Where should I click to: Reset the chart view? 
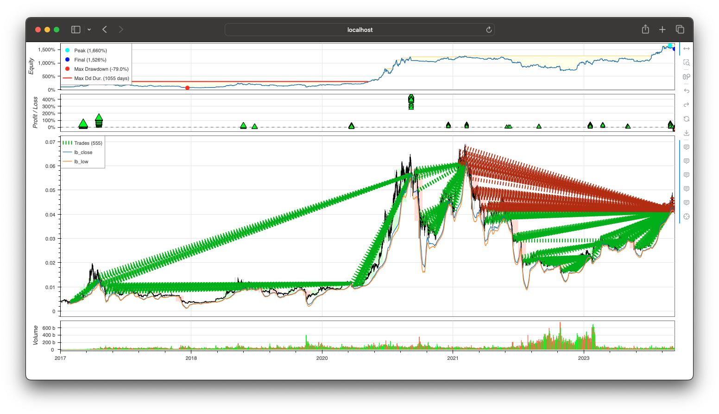point(686,119)
